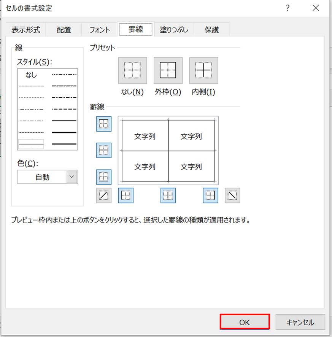Select the thickest solid line style
Screen dimensions: 332x337
pyautogui.click(x=64, y=132)
